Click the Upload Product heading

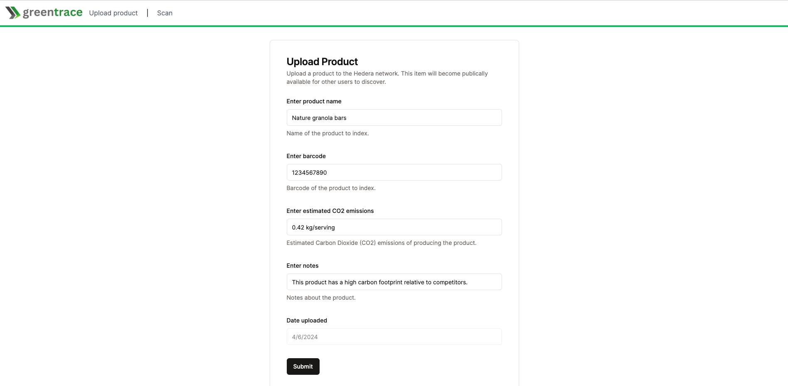pyautogui.click(x=322, y=61)
